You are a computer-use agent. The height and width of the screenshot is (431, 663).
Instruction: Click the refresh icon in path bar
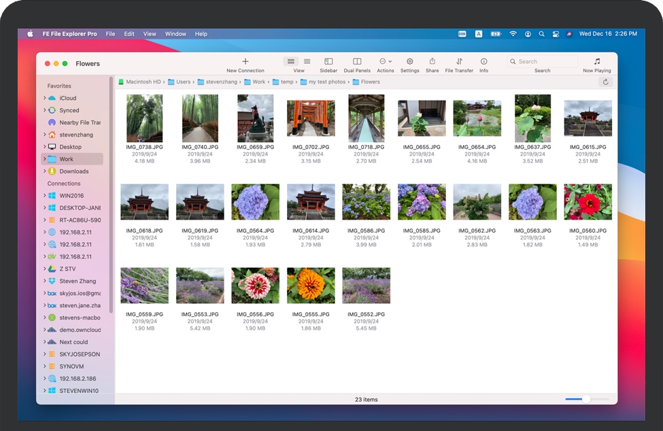[x=605, y=82]
